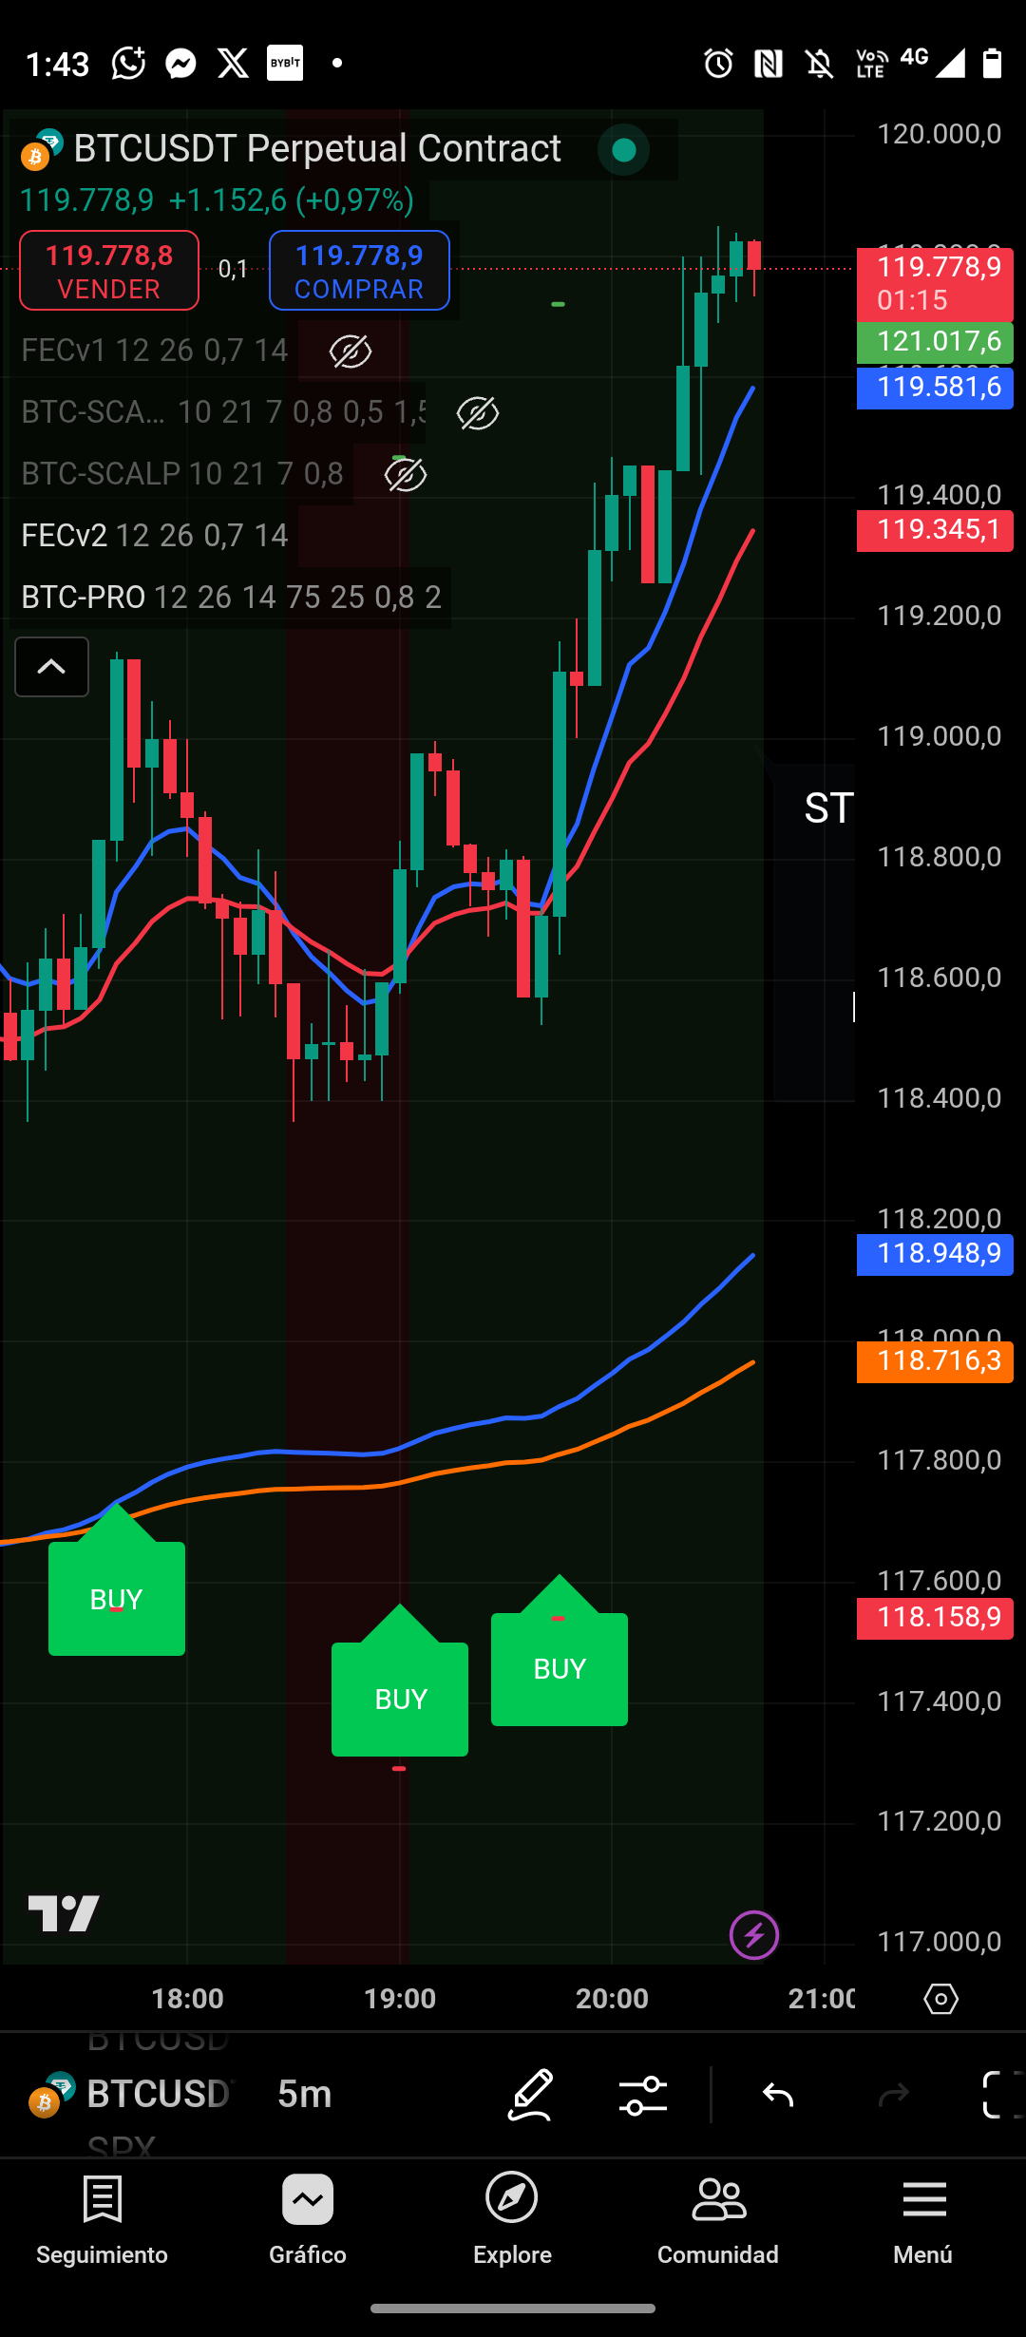Open the BTCUSDT Perpetual Contract title
The width and height of the screenshot is (1026, 2337).
point(317,148)
